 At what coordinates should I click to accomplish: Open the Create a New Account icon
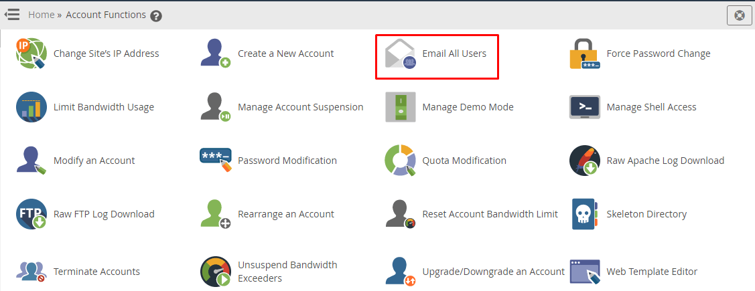(215, 54)
